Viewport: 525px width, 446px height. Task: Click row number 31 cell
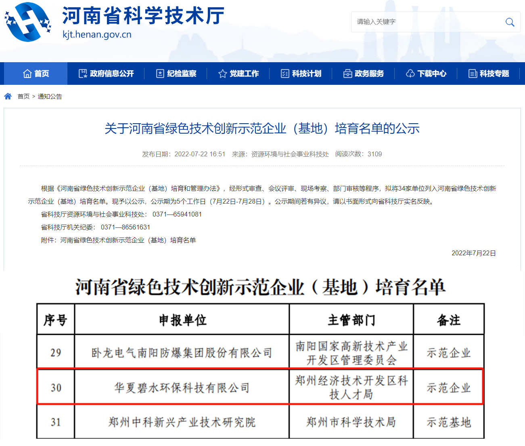pos(56,422)
